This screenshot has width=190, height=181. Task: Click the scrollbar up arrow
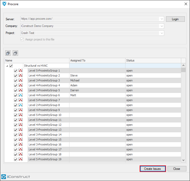183,66
